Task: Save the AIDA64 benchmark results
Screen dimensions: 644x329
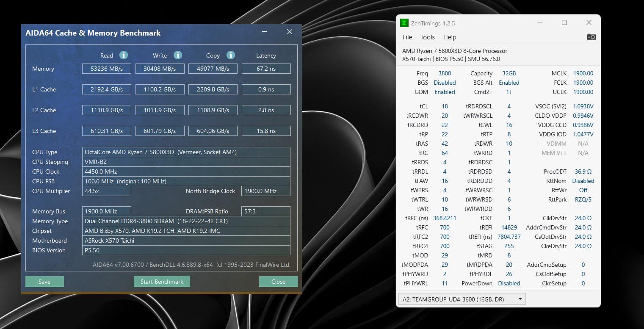Action: point(44,282)
